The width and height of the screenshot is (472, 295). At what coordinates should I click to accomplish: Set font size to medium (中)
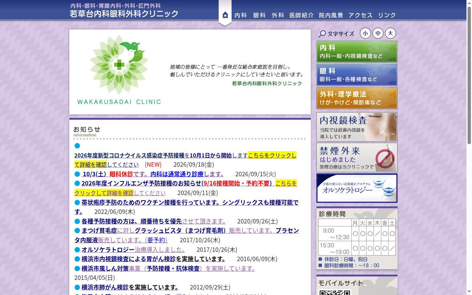(x=378, y=34)
